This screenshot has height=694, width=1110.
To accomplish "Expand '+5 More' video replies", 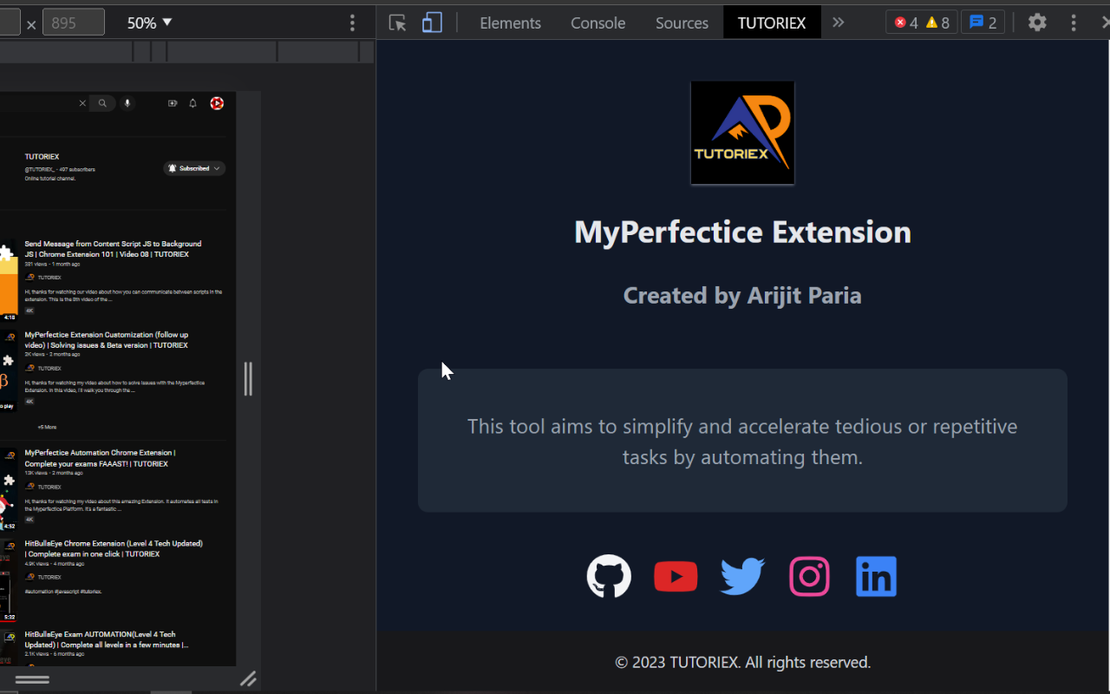I will tap(48, 427).
